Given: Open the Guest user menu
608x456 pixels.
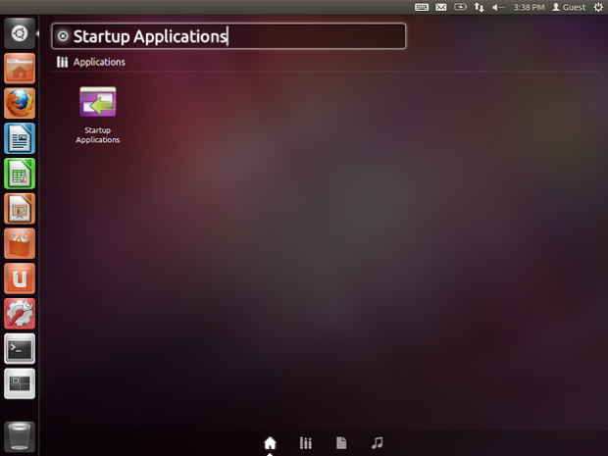Looking at the screenshot, I should point(569,7).
